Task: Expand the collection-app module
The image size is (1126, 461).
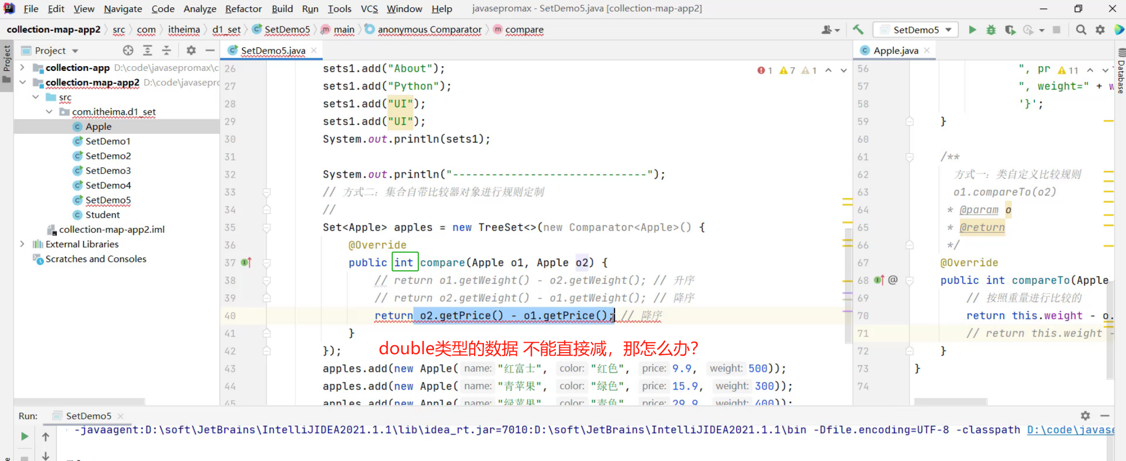Action: (22, 68)
